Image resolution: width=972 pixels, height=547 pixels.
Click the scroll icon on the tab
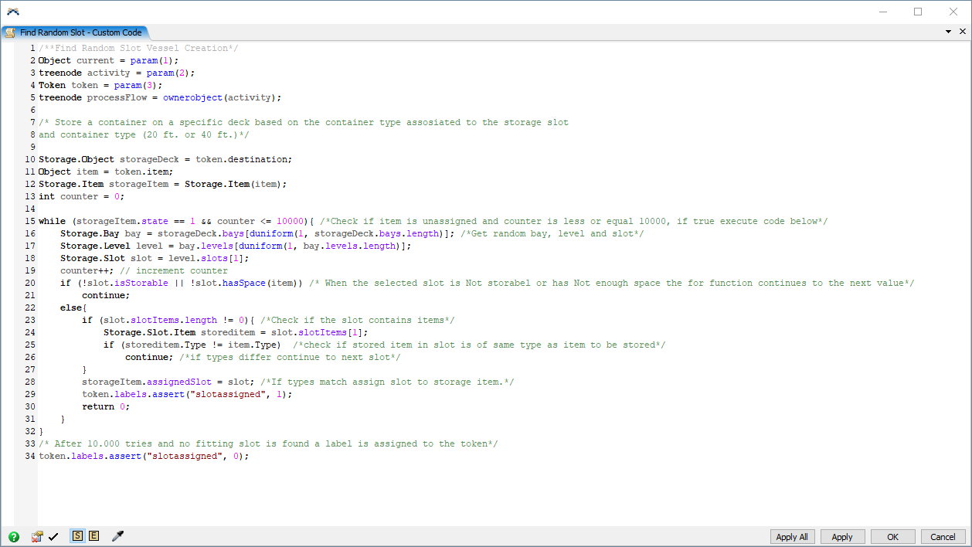click(x=11, y=32)
